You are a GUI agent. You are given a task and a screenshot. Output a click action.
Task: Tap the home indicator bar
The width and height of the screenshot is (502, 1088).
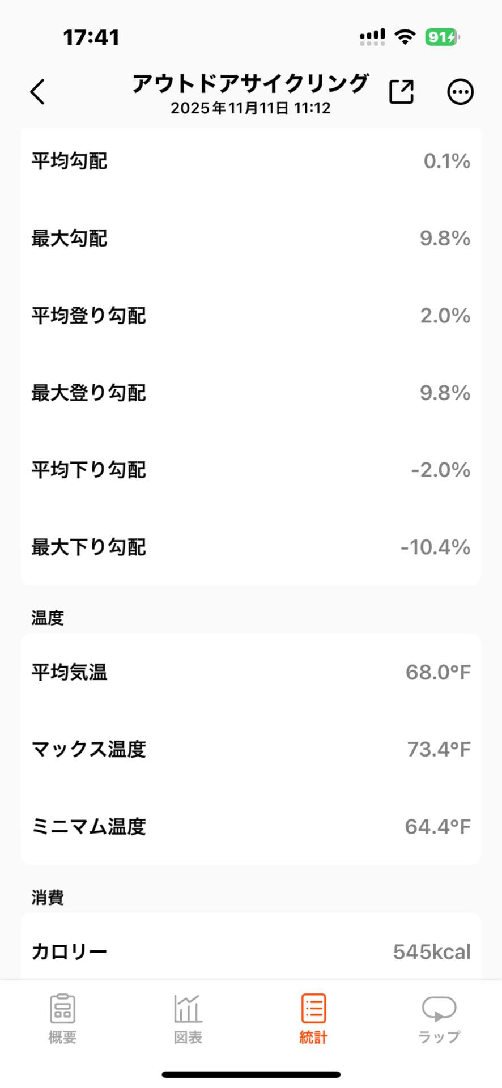click(x=251, y=1074)
